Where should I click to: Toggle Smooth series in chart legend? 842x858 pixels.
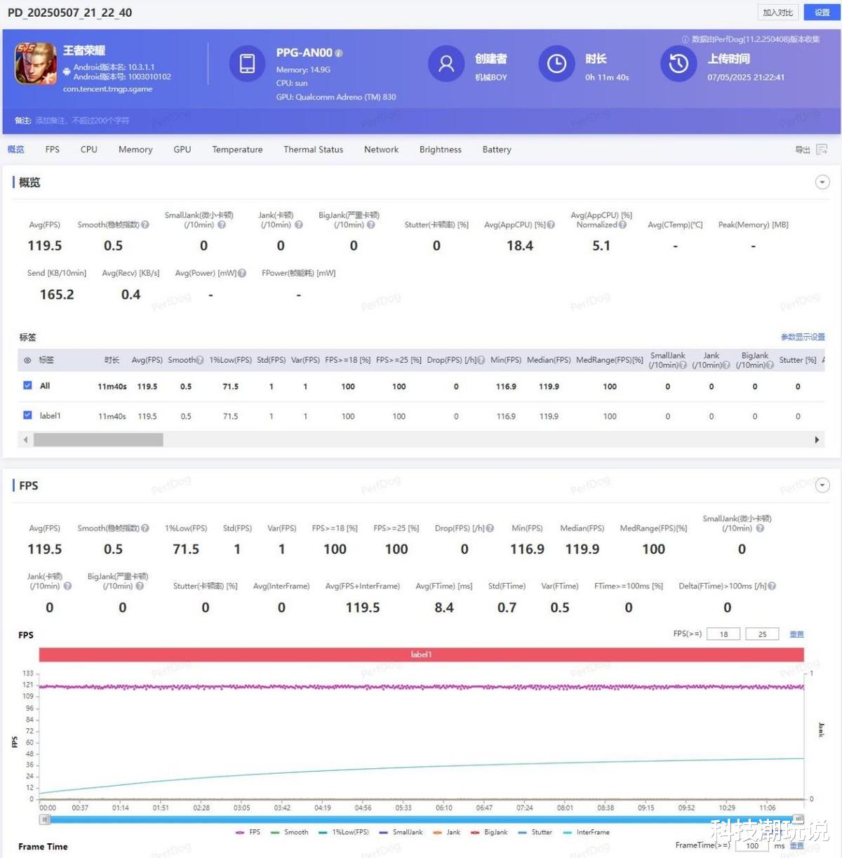290,832
